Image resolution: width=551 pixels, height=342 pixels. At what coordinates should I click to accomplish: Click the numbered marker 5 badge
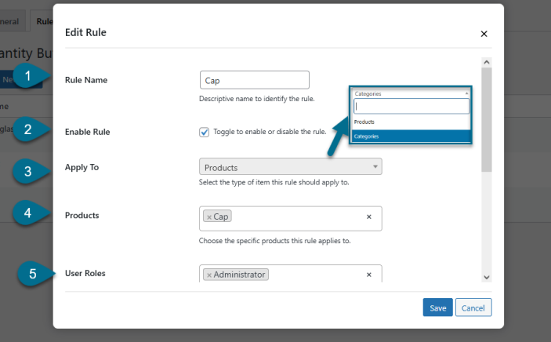[x=32, y=274]
